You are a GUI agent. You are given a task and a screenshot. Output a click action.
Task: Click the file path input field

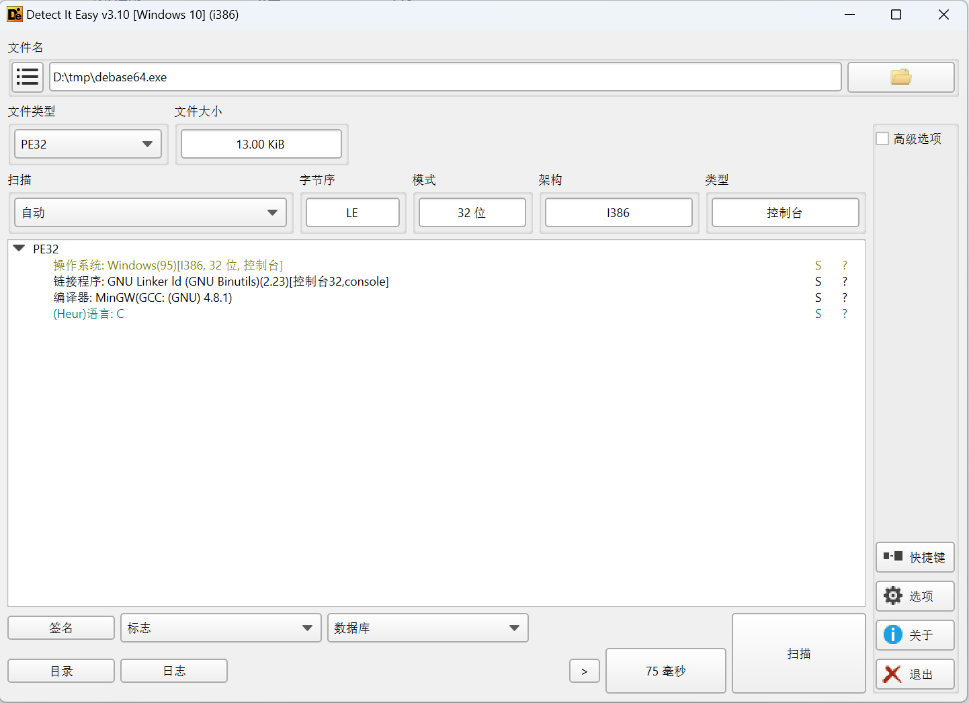point(446,77)
